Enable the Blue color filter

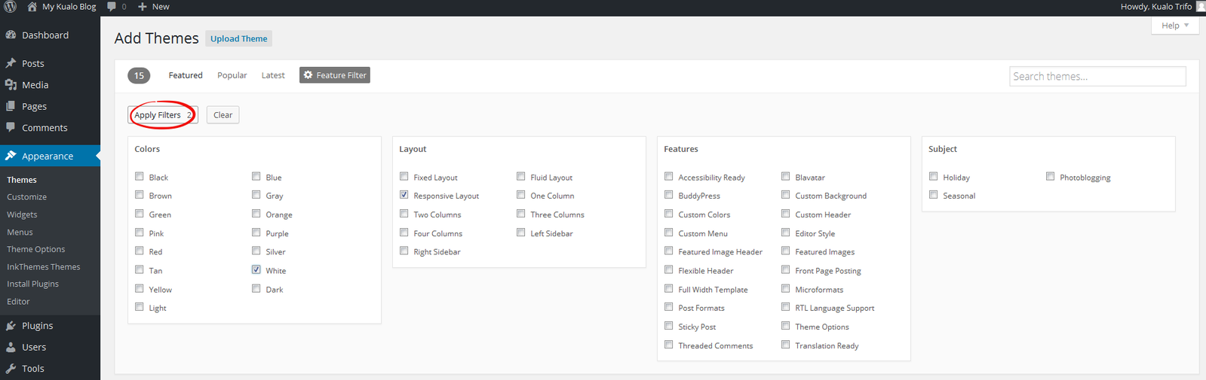[x=256, y=176]
